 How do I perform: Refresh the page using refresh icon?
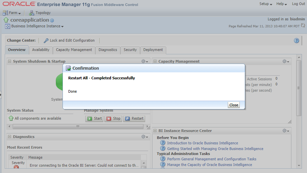click(x=303, y=26)
